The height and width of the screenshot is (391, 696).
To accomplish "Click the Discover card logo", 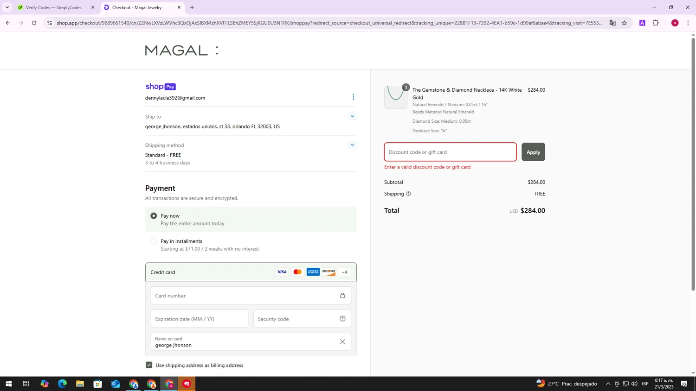I will (329, 272).
